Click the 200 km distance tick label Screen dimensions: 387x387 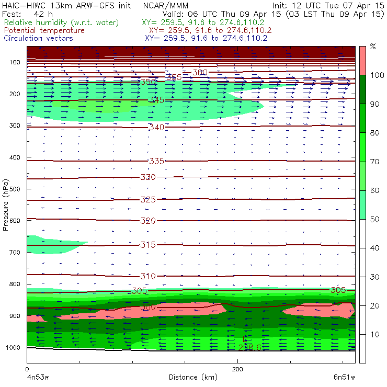[237, 369]
